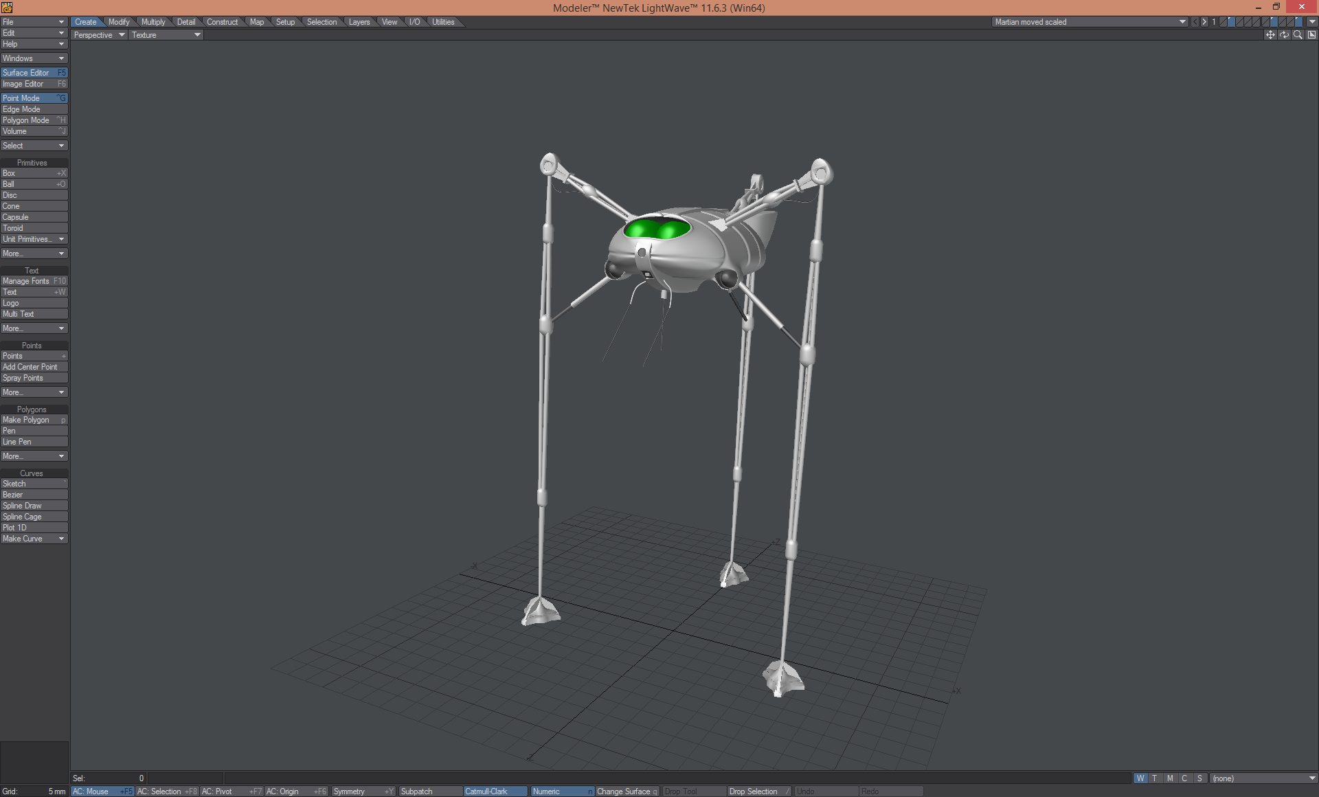This screenshot has width=1319, height=797.
Task: Go to previous layer bank arrow
Action: [x=1195, y=22]
